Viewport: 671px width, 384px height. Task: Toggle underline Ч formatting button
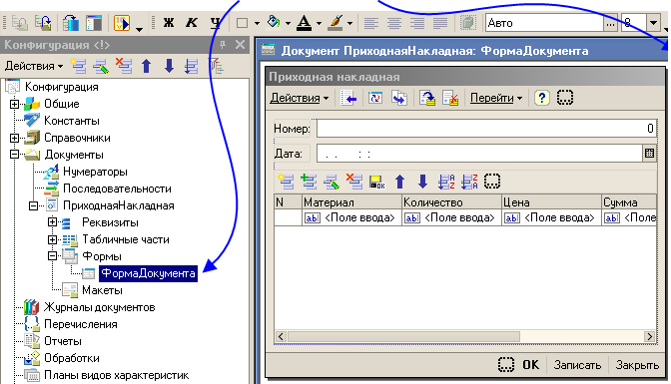pyautogui.click(x=216, y=23)
